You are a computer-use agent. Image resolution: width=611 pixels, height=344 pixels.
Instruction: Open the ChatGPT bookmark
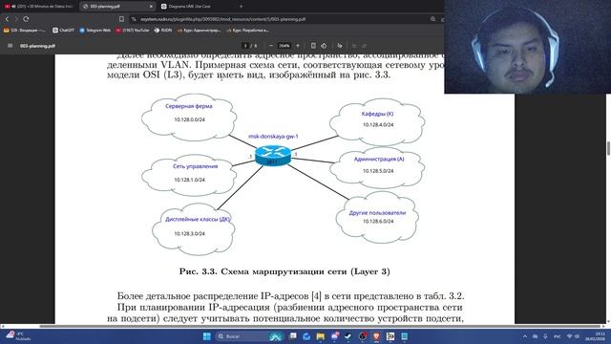[64, 30]
